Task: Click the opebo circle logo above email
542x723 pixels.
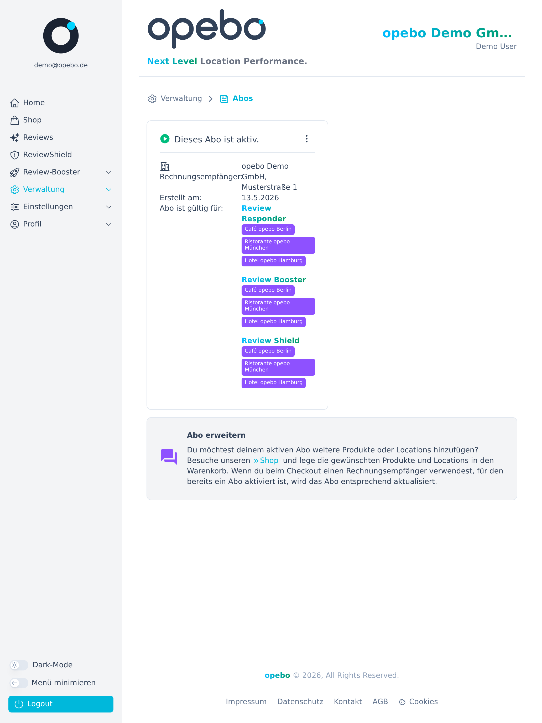Action: 61,36
